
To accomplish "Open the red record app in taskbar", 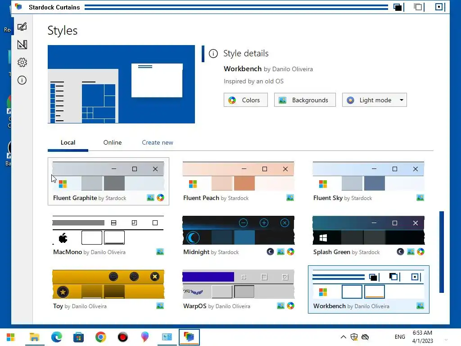I will [x=122, y=337].
